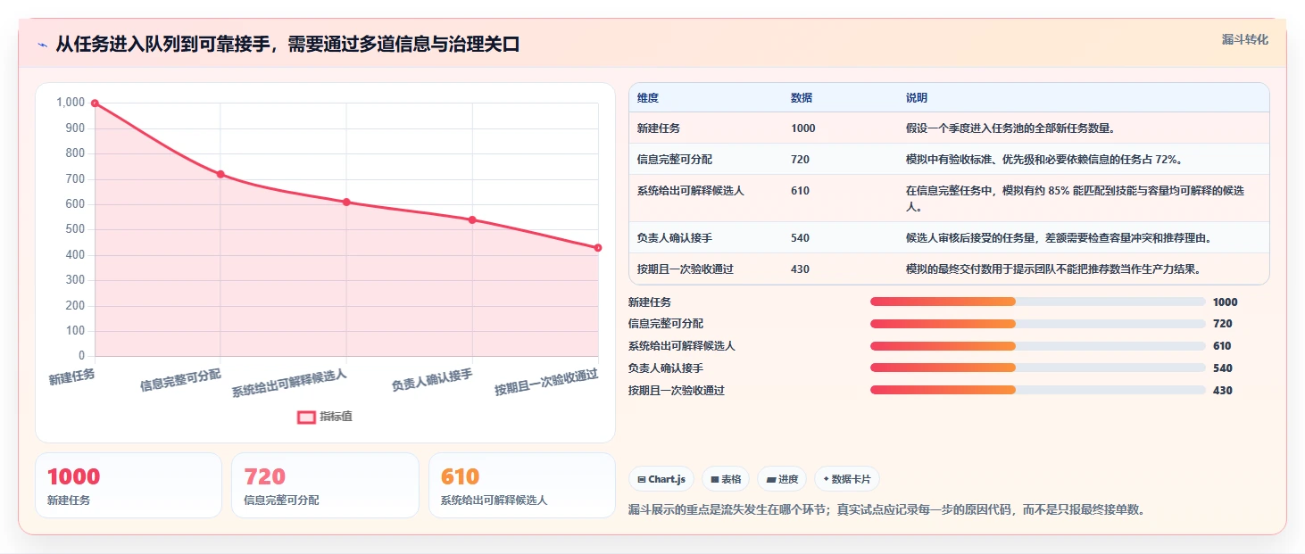Click the 1000 value beside 新建任务 progress bar
This screenshot has width=1305, height=554.
click(1225, 302)
